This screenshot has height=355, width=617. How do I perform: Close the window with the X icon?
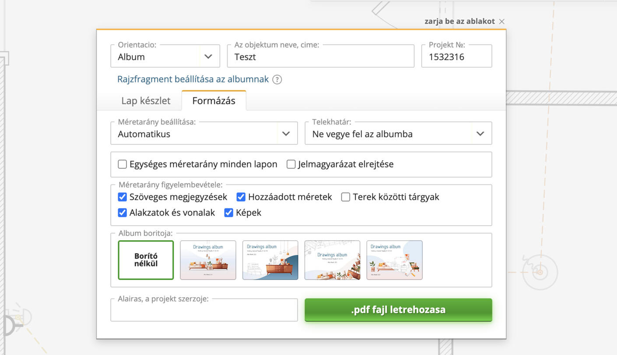pyautogui.click(x=502, y=21)
